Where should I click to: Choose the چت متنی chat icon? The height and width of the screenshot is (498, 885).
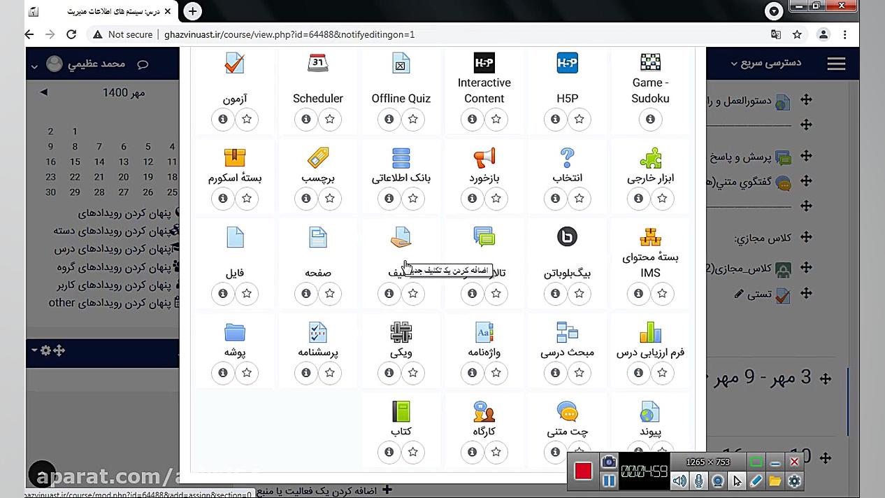567,411
